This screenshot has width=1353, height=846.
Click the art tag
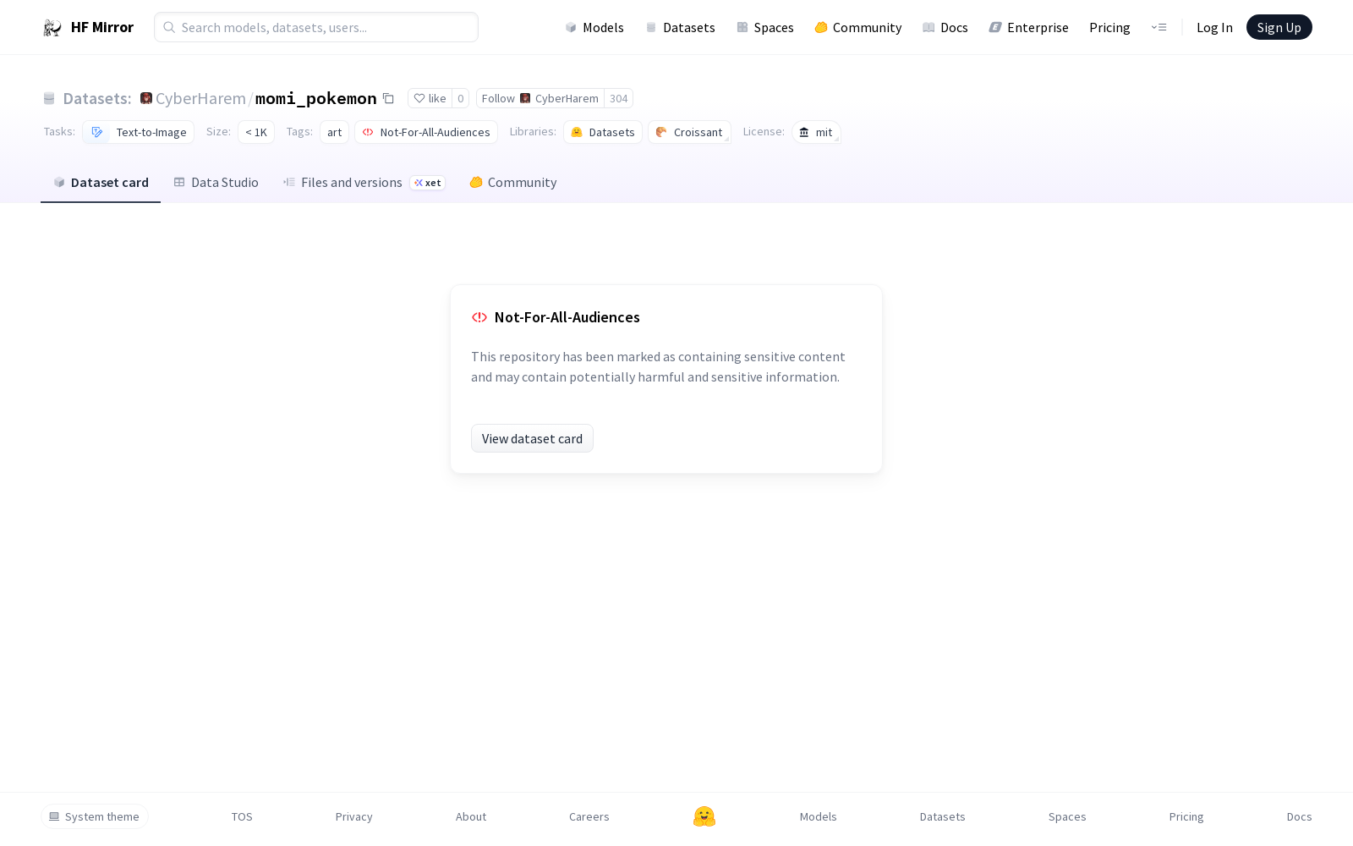(x=334, y=132)
